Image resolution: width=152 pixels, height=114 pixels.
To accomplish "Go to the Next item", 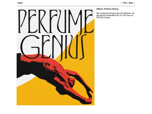I will (x=131, y=3).
